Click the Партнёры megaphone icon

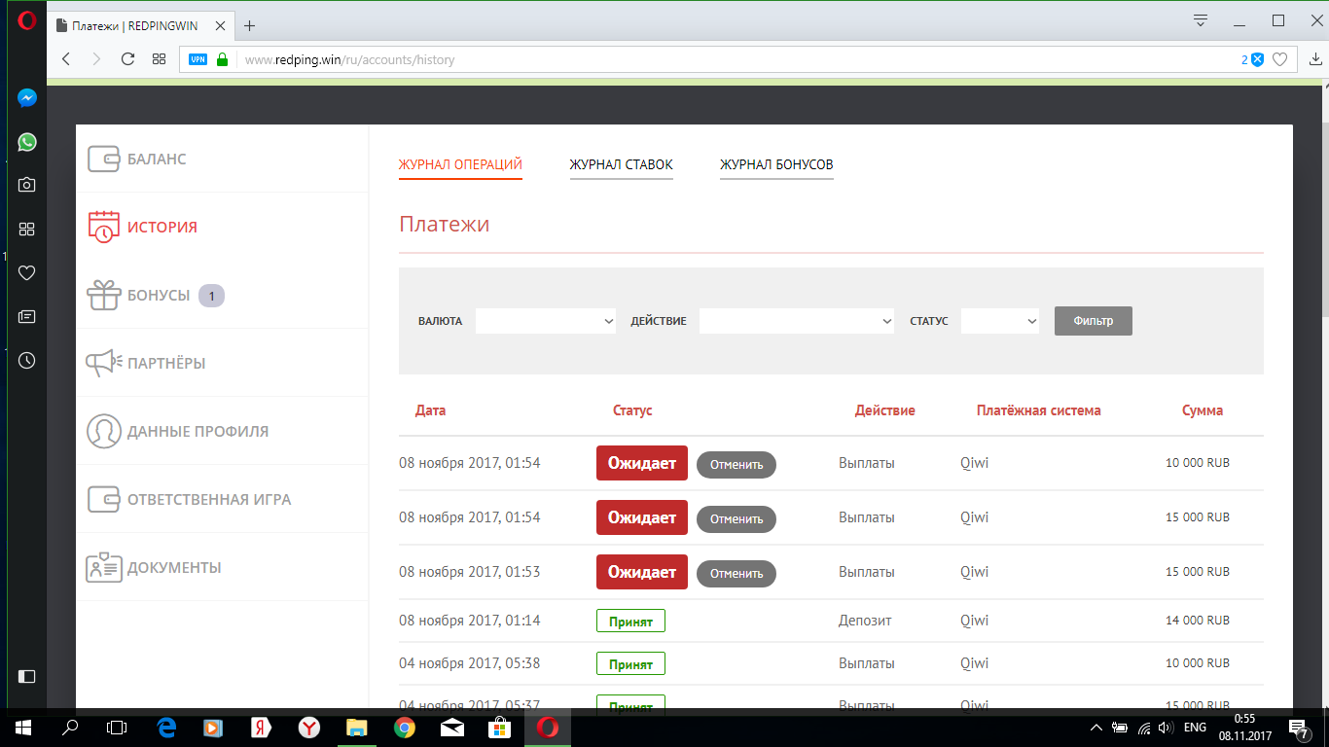(x=103, y=363)
